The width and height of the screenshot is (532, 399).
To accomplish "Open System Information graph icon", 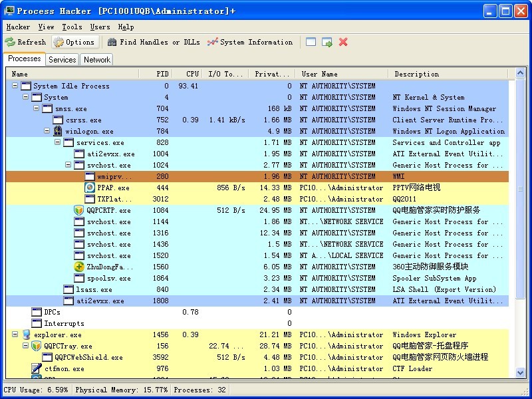I will point(212,42).
